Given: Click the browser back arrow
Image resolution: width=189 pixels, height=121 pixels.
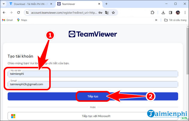Looking at the screenshot, I should 4,12.
